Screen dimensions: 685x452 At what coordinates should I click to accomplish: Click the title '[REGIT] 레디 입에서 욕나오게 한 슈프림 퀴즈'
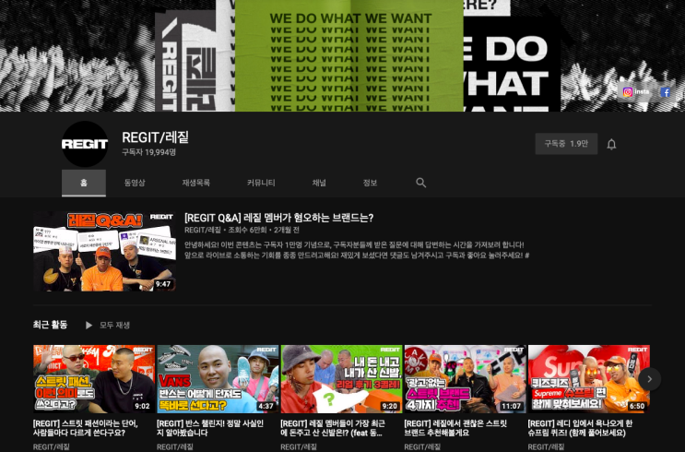580,428
